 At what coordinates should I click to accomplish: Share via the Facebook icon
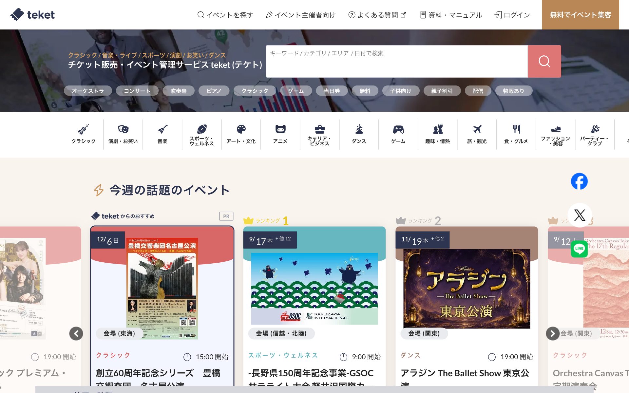pos(579,181)
